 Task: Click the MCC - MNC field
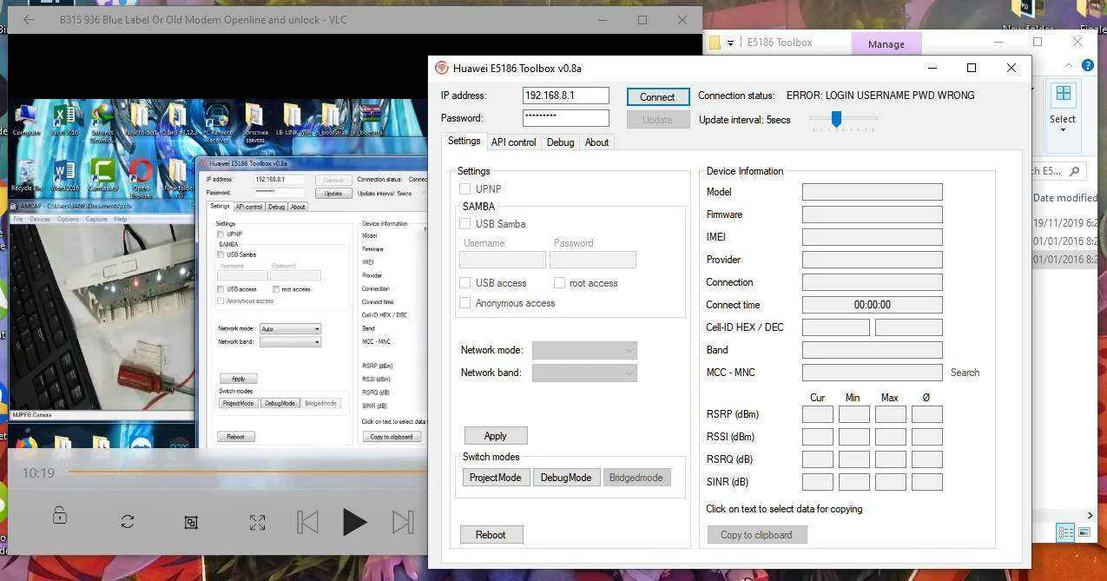click(x=872, y=373)
